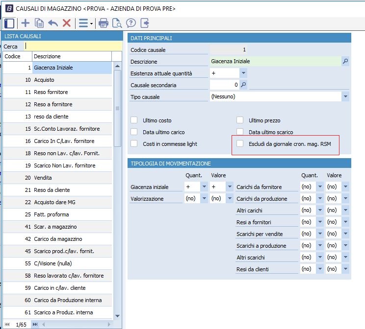
Task: Open print preview from toolbar
Action: pos(117,23)
